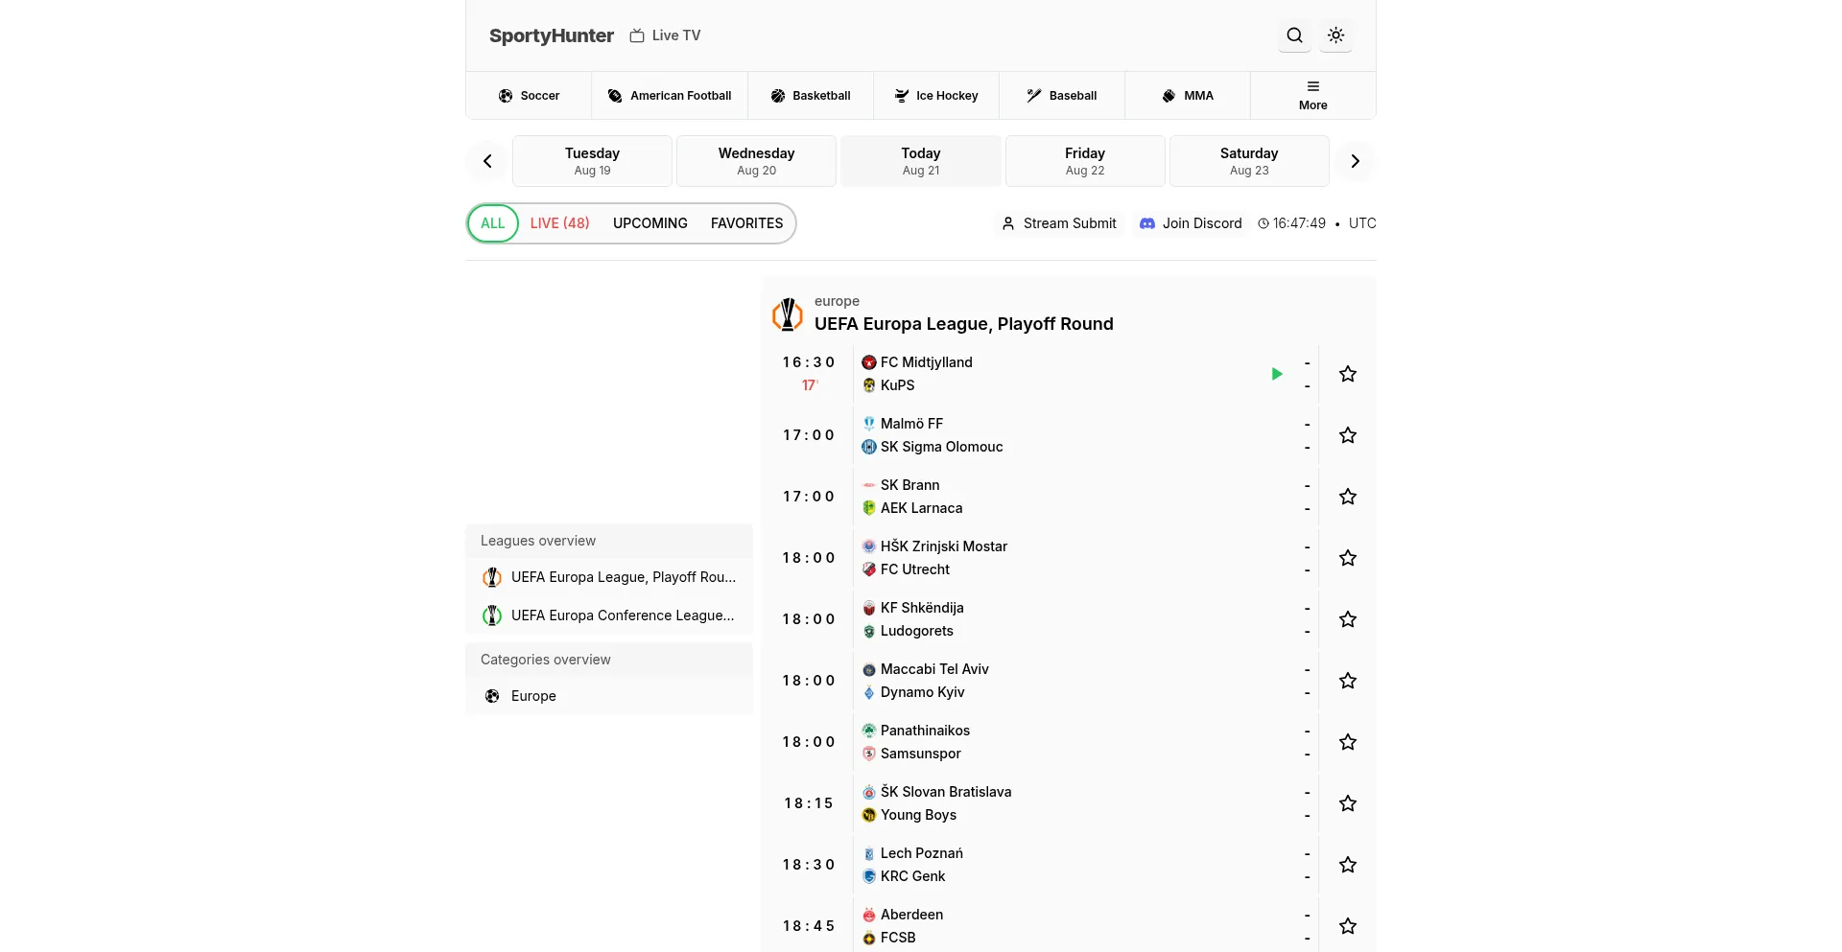Click Join Discord link
The width and height of the screenshot is (1842, 952).
(x=1191, y=223)
